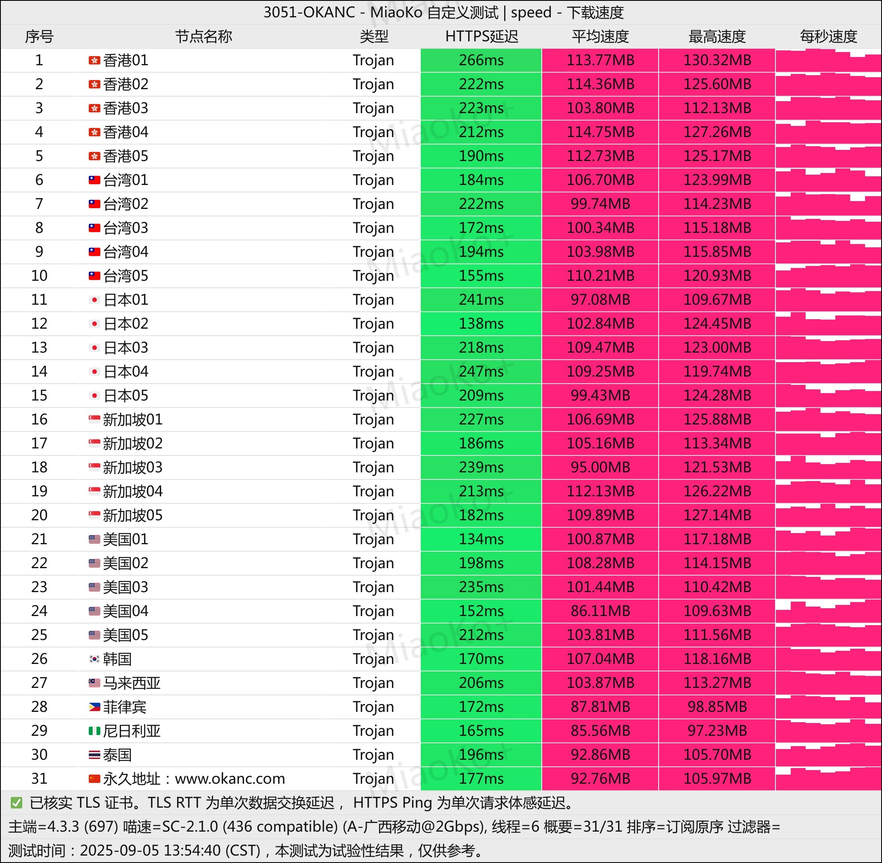
Task: Click the Japan flag icon beside 日本05
Action: (x=94, y=396)
